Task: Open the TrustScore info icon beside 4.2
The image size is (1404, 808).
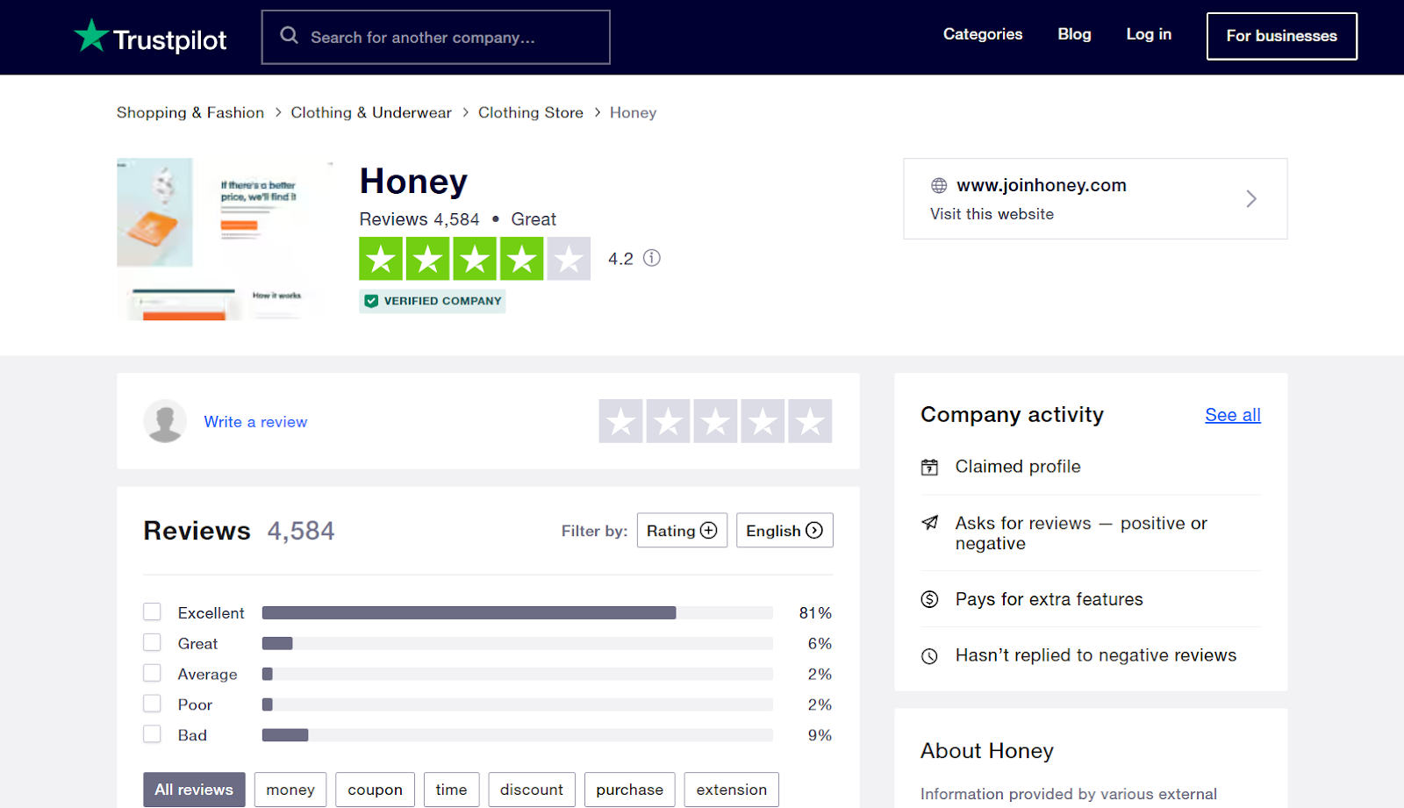Action: pyautogui.click(x=652, y=258)
